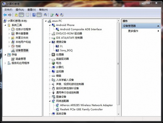Click the 监视器 monitor icon
The image size is (163, 123).
(x=53, y=71)
